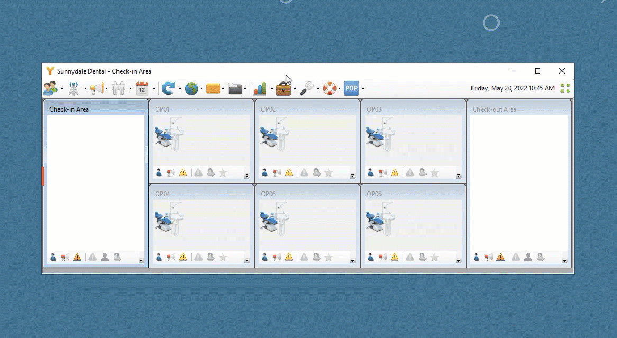Toggle the warning alert icon in OP01
The height and width of the screenshot is (338, 617).
coord(183,173)
